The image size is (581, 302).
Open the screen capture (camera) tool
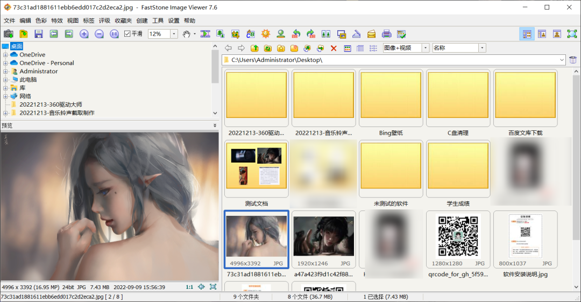tap(9, 34)
